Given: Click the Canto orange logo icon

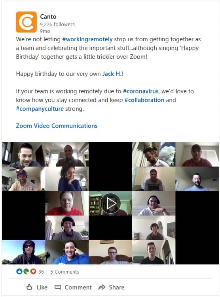Looking at the screenshot, I should coord(26,22).
